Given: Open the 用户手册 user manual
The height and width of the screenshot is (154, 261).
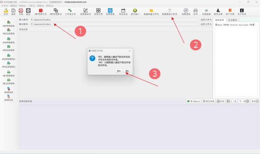Looking at the screenshot, I should coord(230,12).
